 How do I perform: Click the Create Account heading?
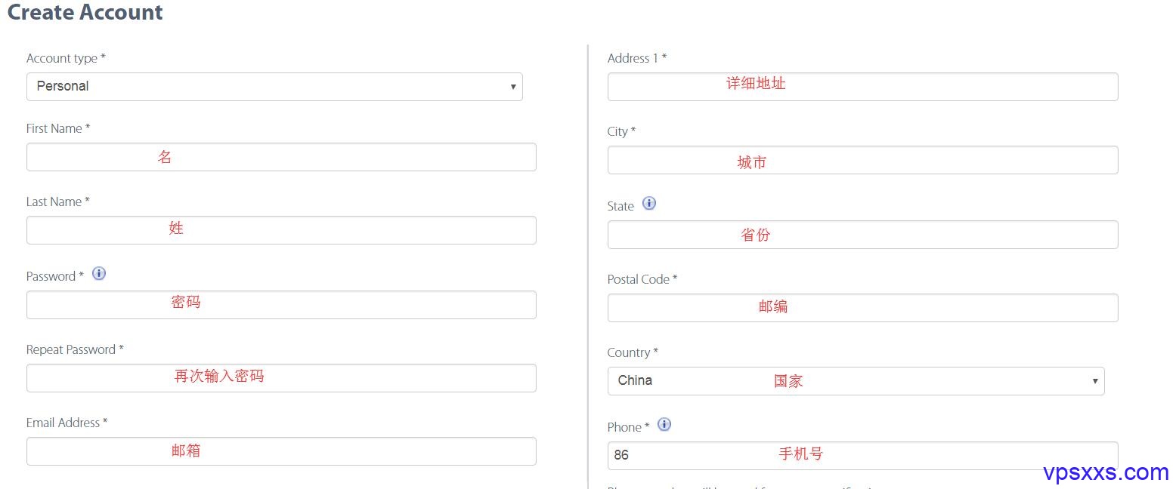(85, 13)
